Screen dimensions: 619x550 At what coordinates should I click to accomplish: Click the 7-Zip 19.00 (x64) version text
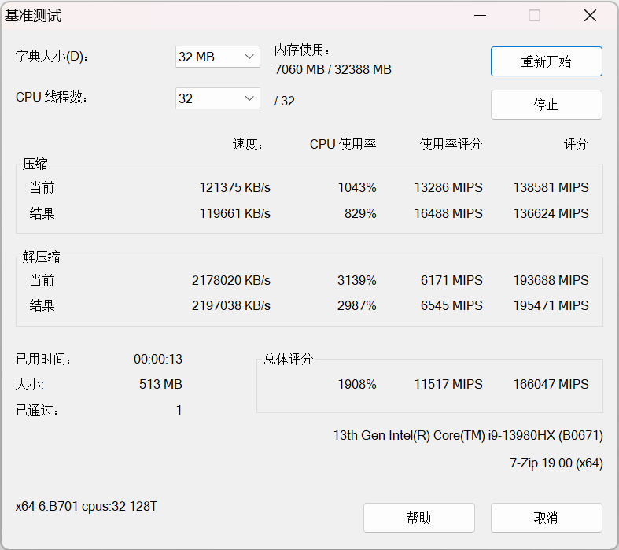click(556, 463)
